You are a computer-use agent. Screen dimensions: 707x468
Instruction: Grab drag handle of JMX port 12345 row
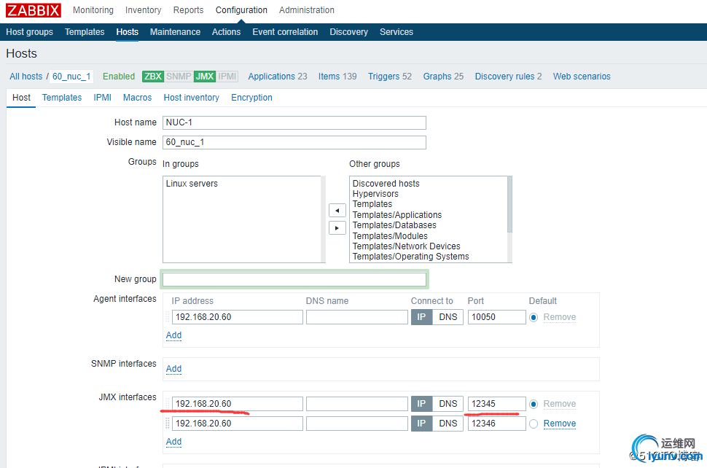168,404
